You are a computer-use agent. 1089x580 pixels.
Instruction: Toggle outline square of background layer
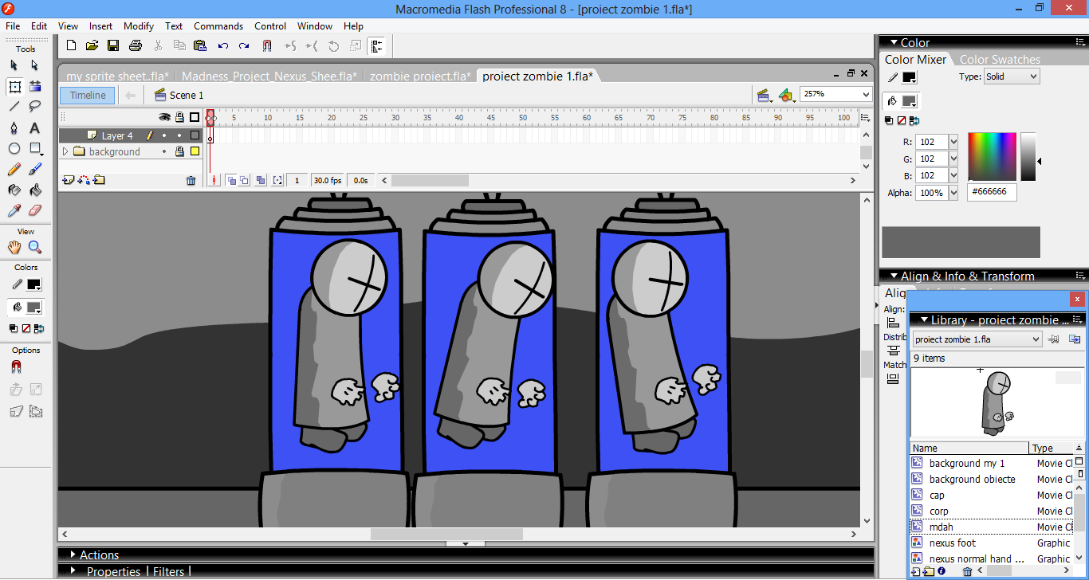[195, 151]
